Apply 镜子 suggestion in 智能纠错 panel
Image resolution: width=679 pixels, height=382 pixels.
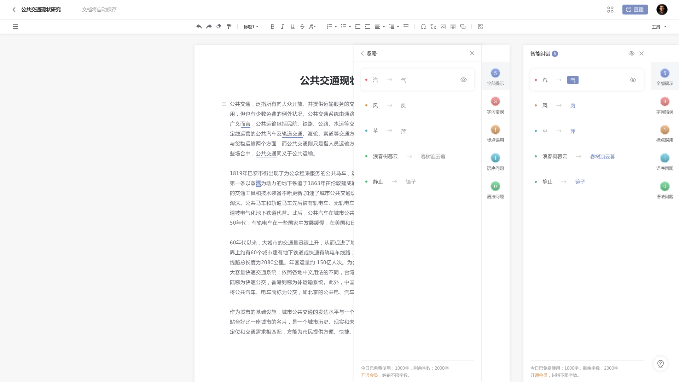point(580,182)
